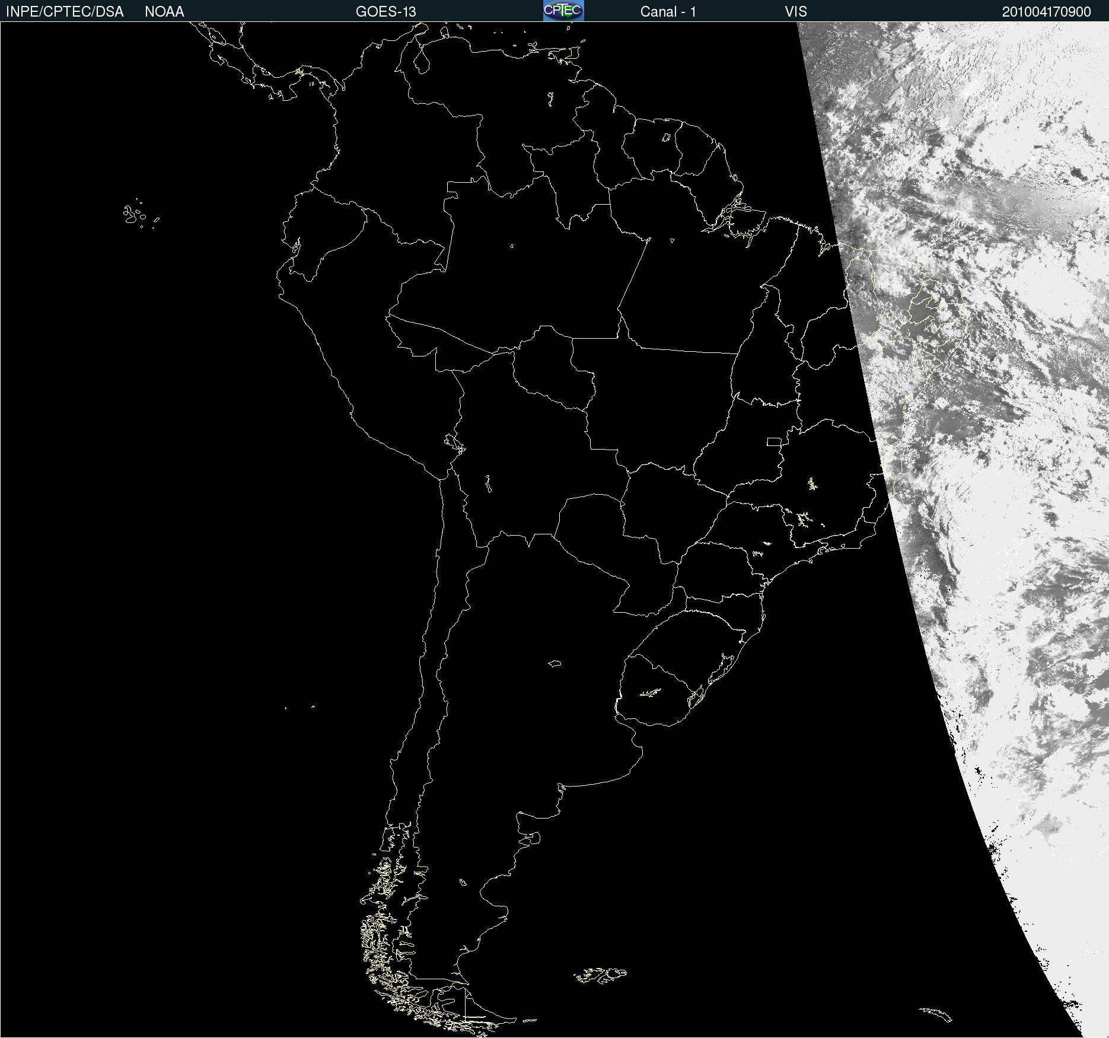The height and width of the screenshot is (1038, 1109).
Task: Select the GOES-13 satellite label
Action: pos(385,12)
